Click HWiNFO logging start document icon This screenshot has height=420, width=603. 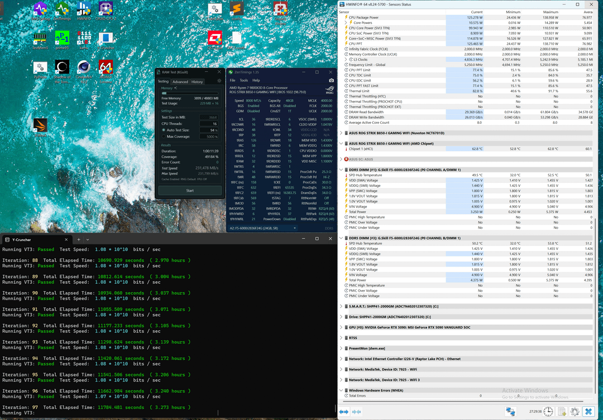coord(562,412)
